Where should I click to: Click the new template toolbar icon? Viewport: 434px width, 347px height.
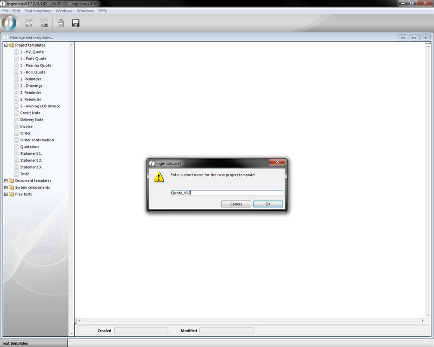[x=29, y=23]
